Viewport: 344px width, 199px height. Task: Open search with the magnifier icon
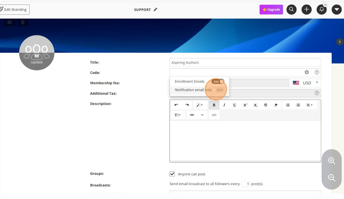pos(292,10)
